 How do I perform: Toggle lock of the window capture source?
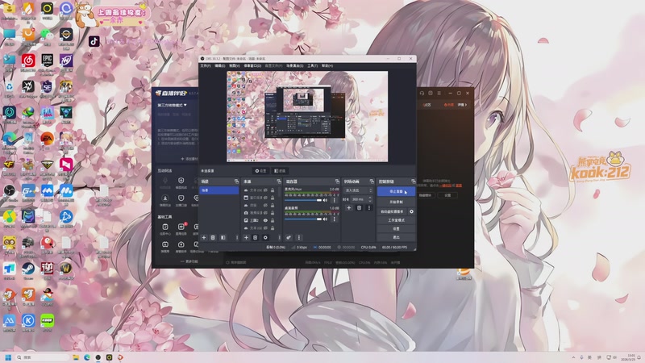273,198
